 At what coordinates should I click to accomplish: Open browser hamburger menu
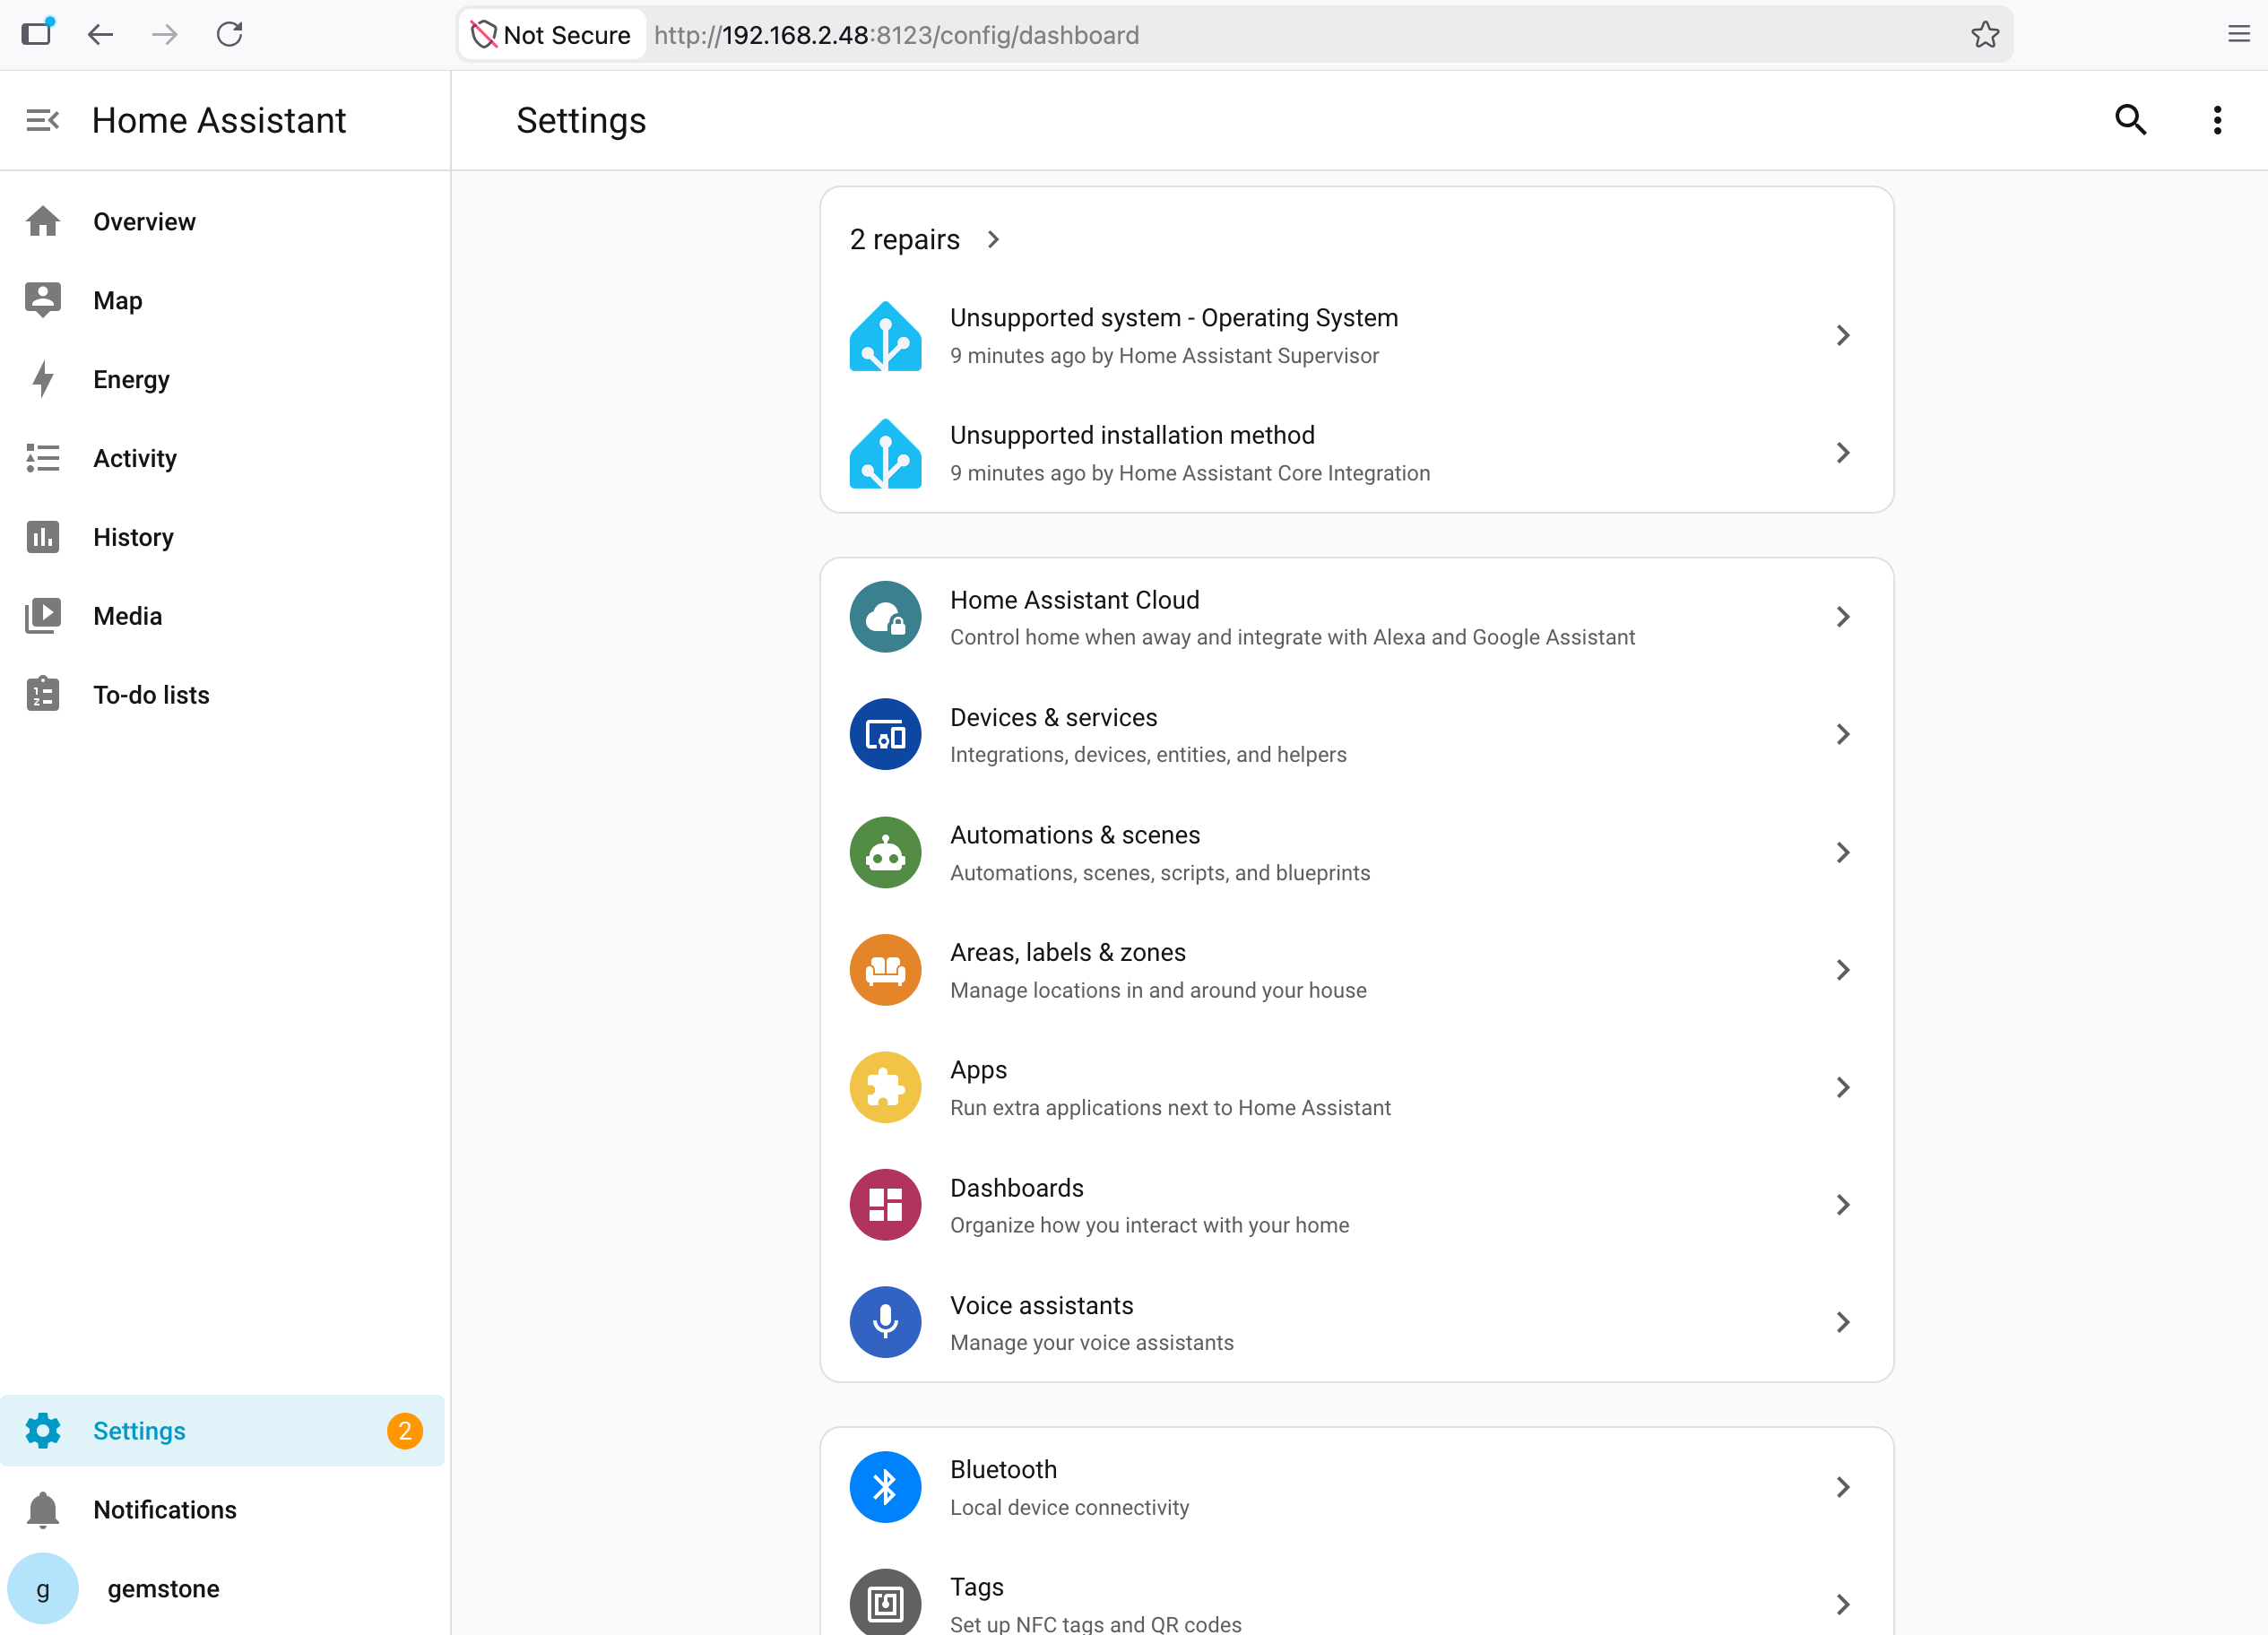click(x=2238, y=35)
